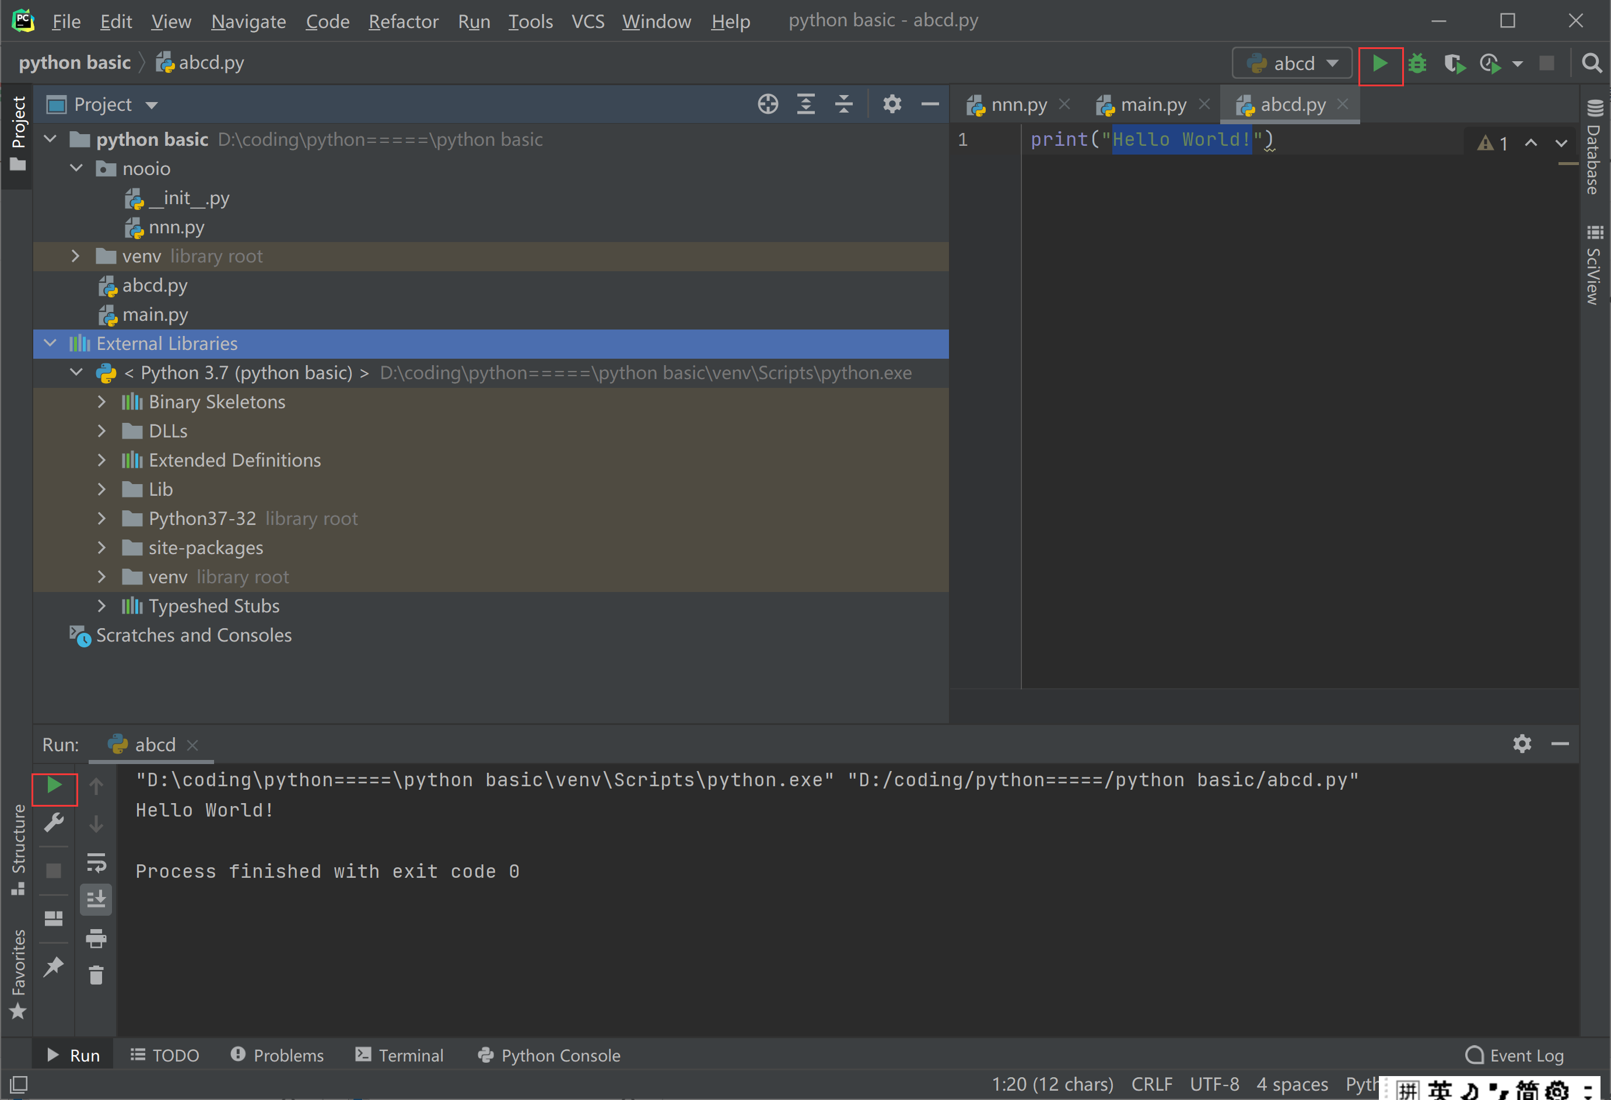Expand the DLLs folder
This screenshot has width=1611, height=1100.
coord(102,430)
